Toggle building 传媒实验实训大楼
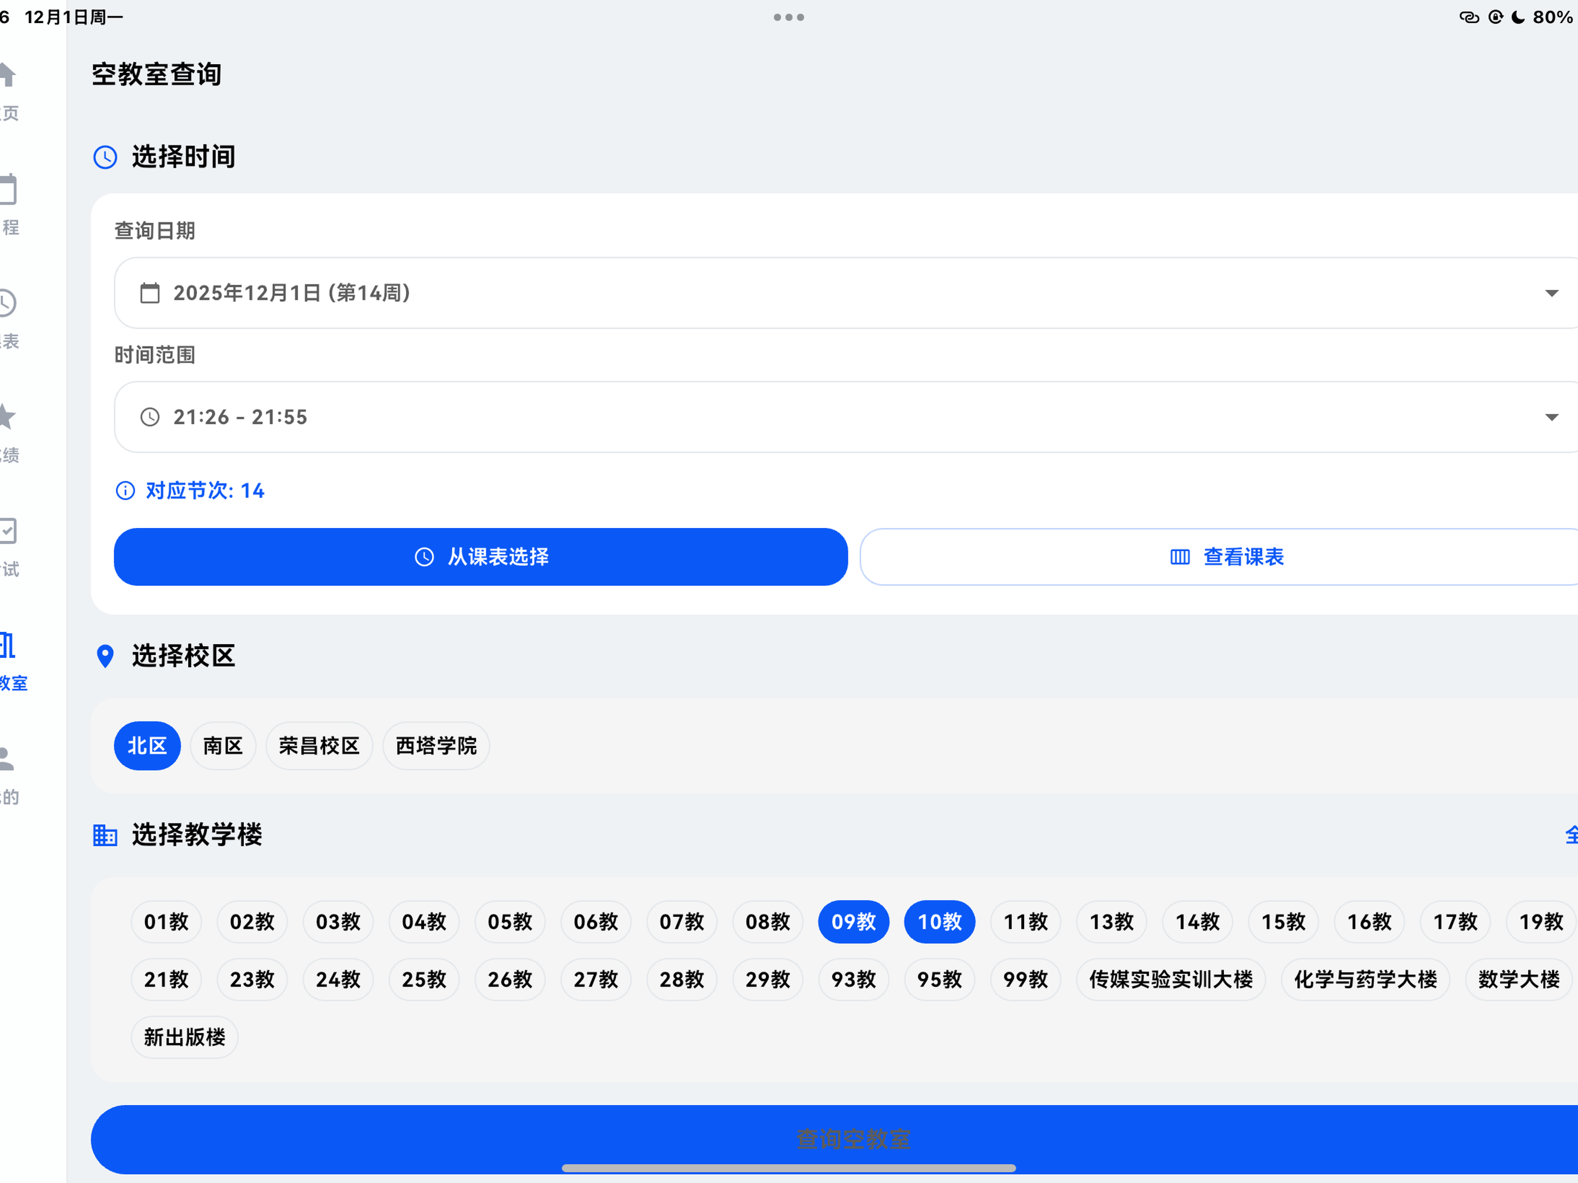Viewport: 1578px width, 1183px height. point(1171,980)
